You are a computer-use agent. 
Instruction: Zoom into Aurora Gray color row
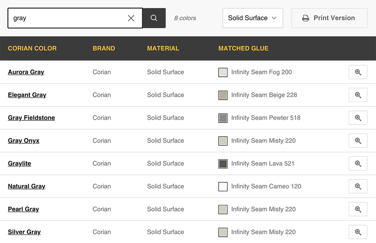click(358, 72)
